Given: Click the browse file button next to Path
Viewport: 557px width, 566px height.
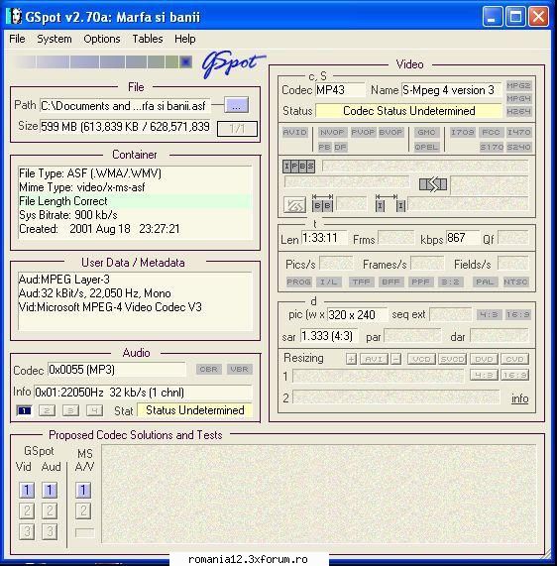Looking at the screenshot, I should click(236, 105).
